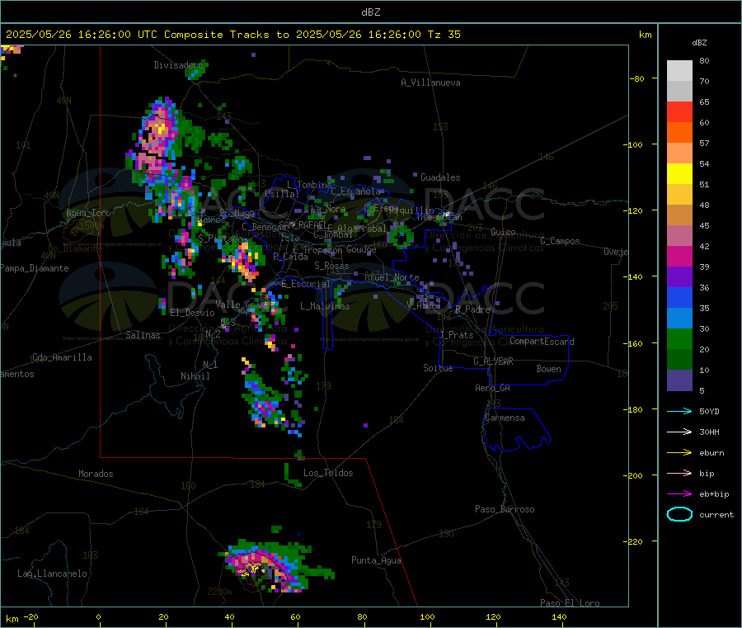The height and width of the screenshot is (628, 742).
Task: Pick the slate 5 dBZ bottom swatch
Action: pos(679,380)
